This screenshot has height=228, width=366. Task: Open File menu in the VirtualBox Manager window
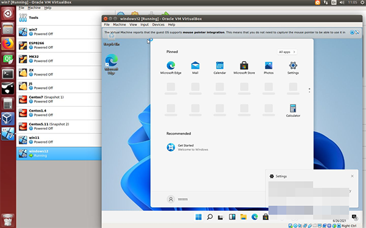[21, 8]
